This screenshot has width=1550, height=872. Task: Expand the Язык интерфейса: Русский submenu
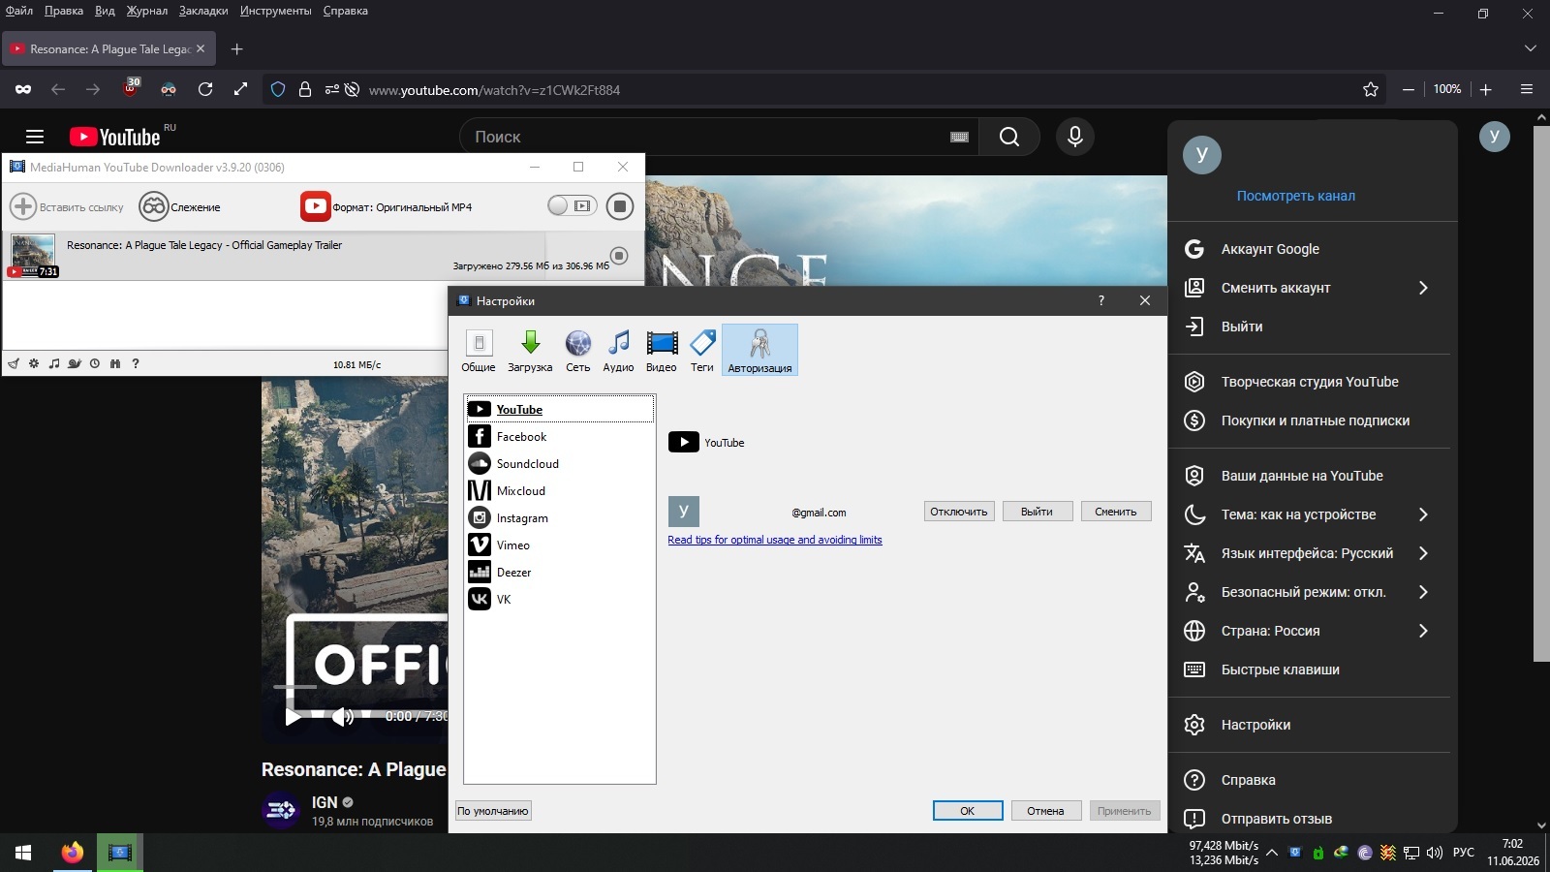pos(1309,553)
